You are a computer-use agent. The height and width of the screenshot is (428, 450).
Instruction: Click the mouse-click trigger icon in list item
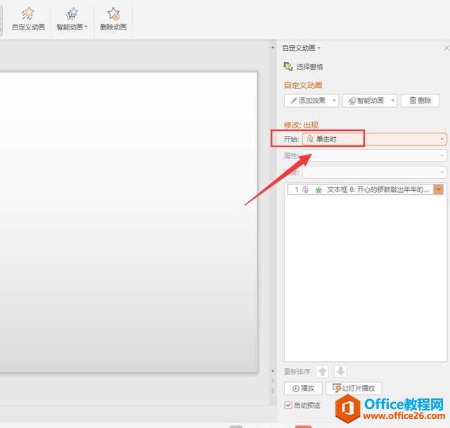[x=305, y=189]
